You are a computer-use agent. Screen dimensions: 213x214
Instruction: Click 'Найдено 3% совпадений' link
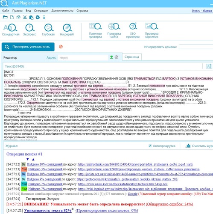(x=45, y=169)
